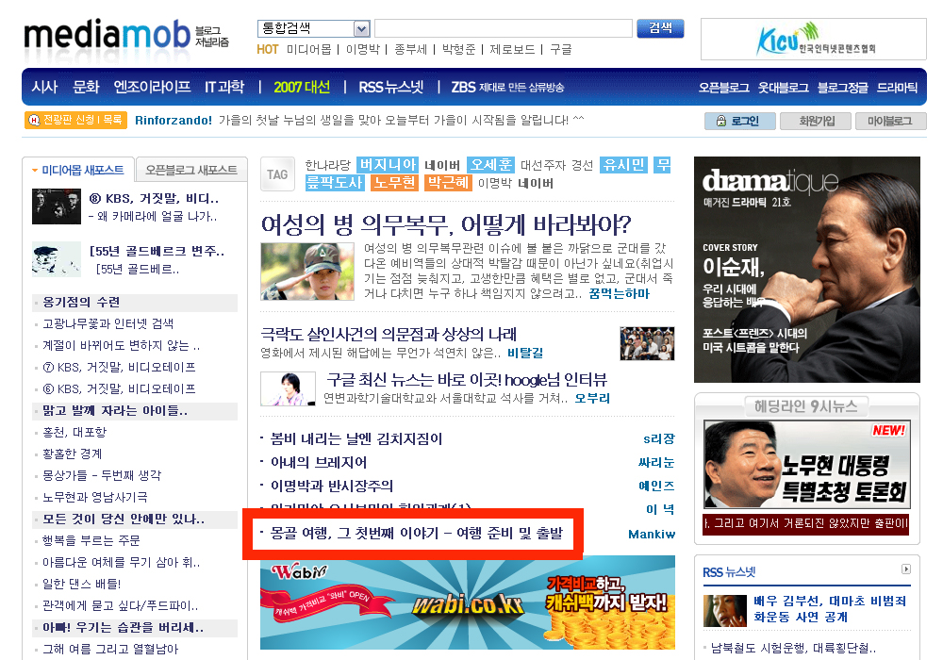Image resolution: width=943 pixels, height=660 pixels.
Task: Open the 홍천, 대포항 post
Action: [x=74, y=432]
